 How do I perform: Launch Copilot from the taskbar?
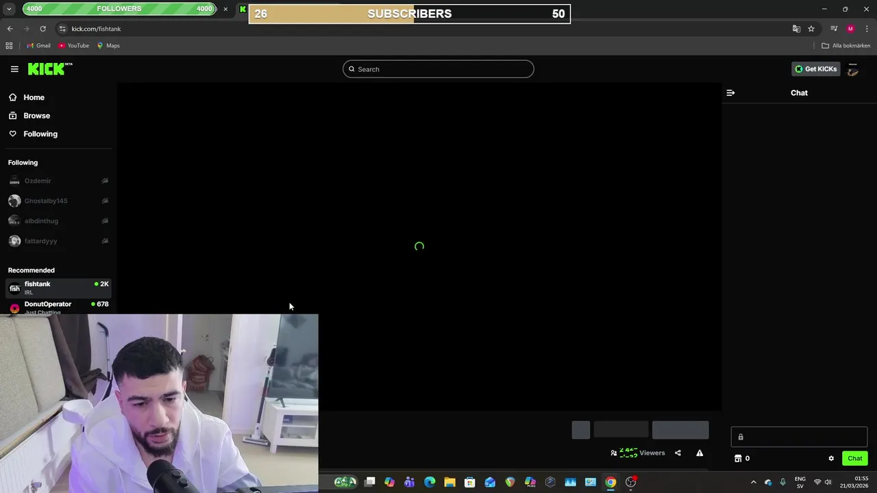tap(390, 482)
